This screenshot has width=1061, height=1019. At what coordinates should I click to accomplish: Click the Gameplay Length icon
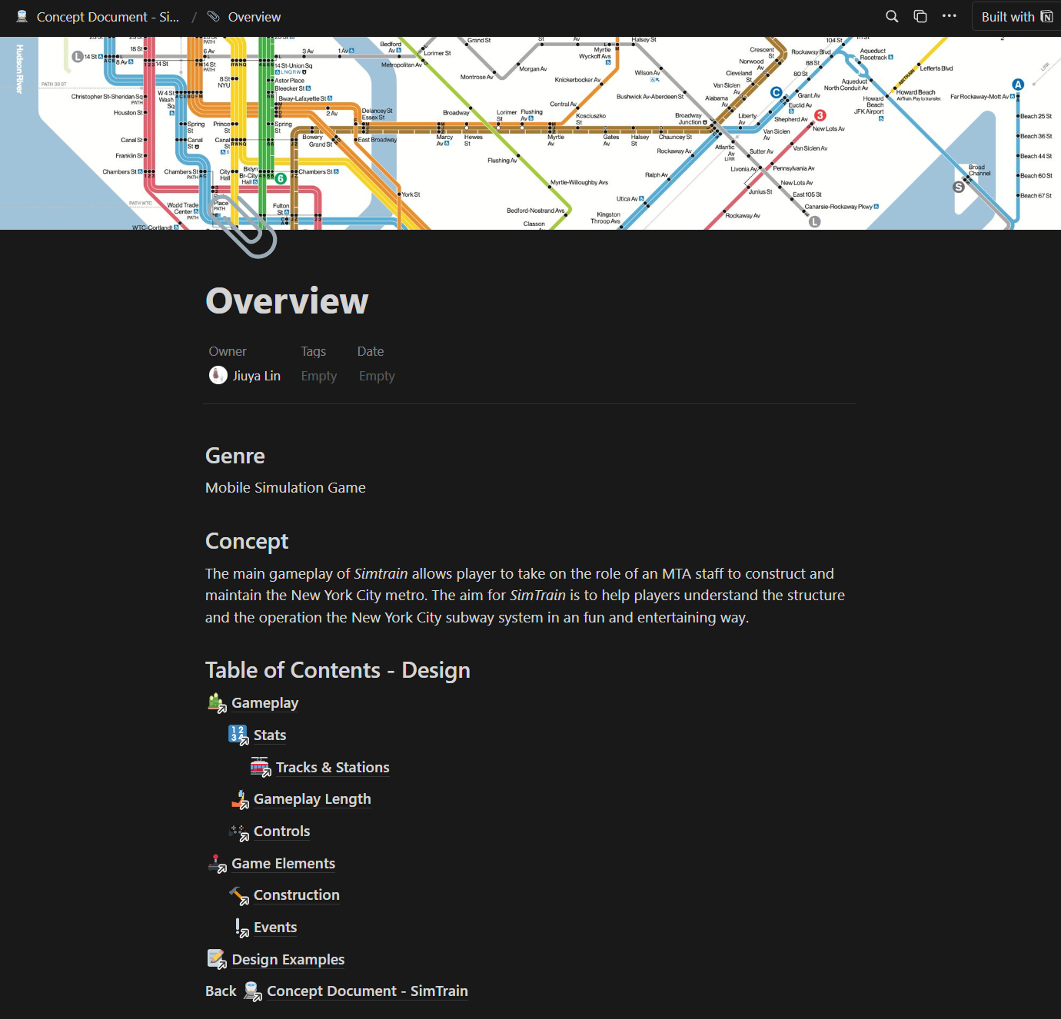pyautogui.click(x=240, y=799)
